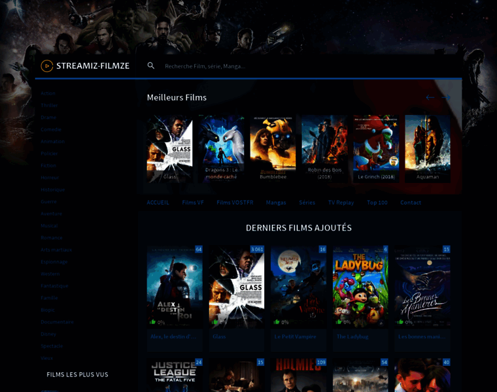Open Alex, le destin d'un roi poster
The width and height of the screenshot is (497, 392).
(x=175, y=287)
